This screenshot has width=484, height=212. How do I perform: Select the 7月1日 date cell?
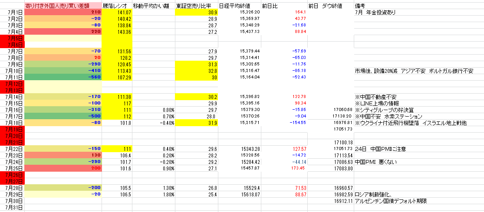pyautogui.click(x=12, y=13)
